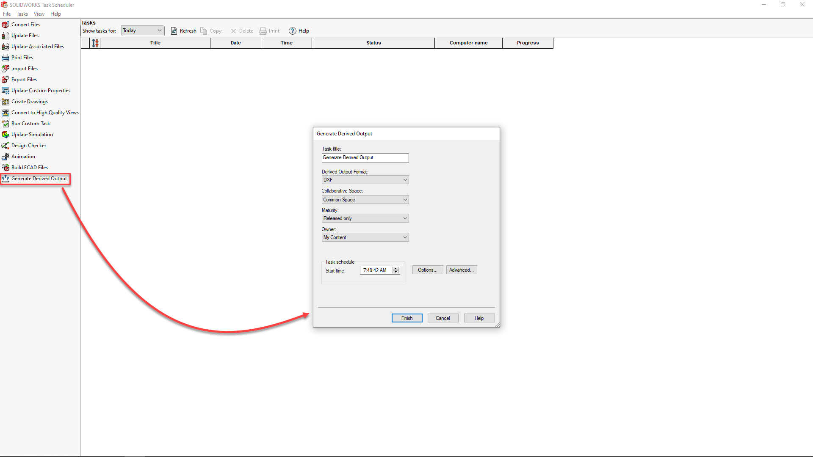This screenshot has width=813, height=457.
Task: Open the View menu
Action: (x=39, y=14)
